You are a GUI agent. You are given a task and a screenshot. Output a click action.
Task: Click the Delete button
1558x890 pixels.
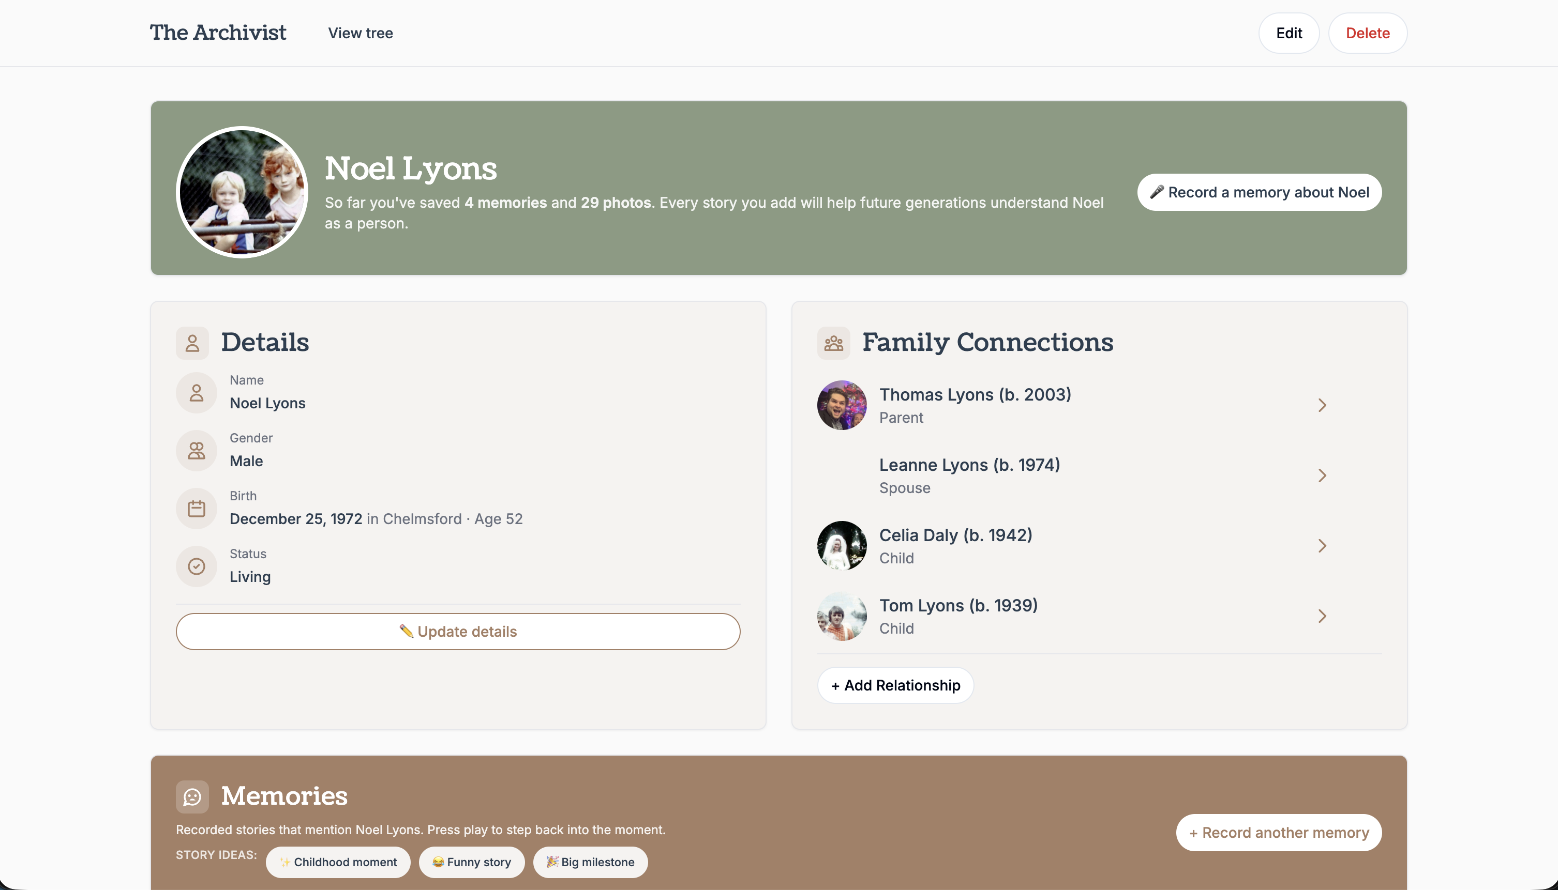pyautogui.click(x=1367, y=33)
